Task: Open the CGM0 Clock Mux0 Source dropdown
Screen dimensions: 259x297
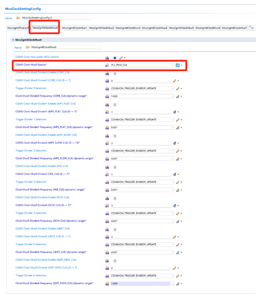Action: tap(172, 65)
